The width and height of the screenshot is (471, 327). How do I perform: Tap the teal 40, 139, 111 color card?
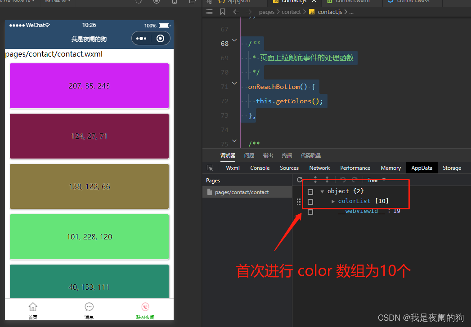pos(89,281)
